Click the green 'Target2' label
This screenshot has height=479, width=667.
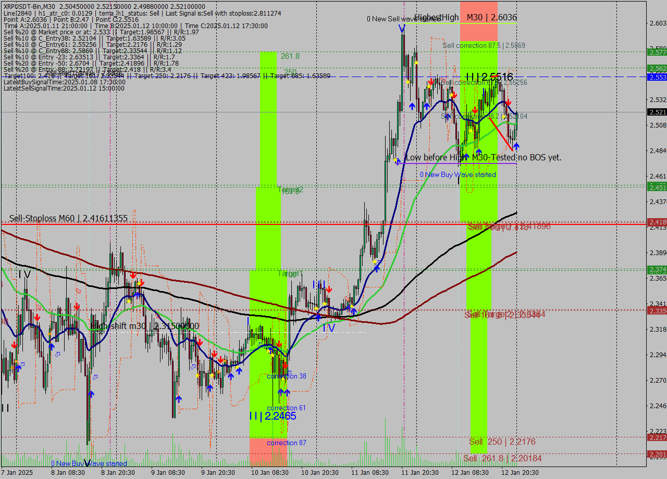coord(290,190)
